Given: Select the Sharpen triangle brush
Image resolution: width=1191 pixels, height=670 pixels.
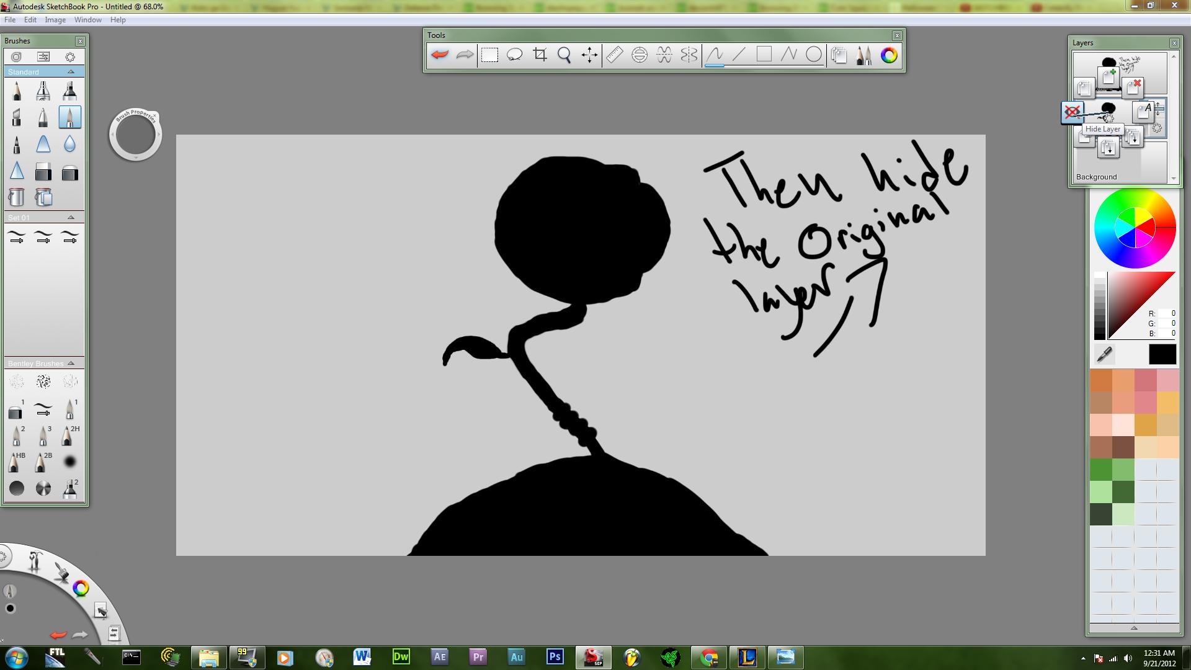Looking at the screenshot, I should pyautogui.click(x=17, y=171).
